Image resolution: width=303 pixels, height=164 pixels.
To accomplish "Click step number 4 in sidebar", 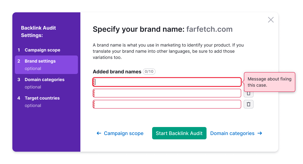I will click(x=19, y=98).
